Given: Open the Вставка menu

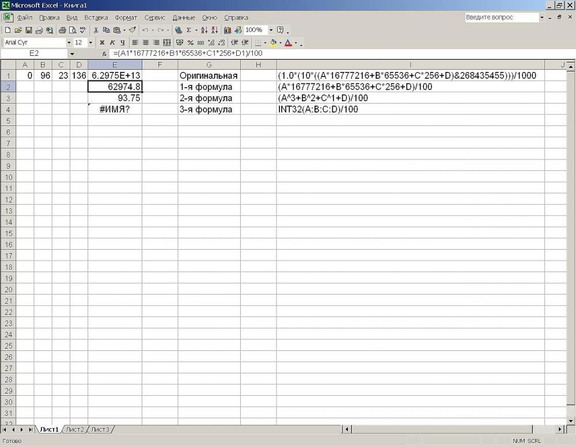Looking at the screenshot, I should click(x=96, y=18).
